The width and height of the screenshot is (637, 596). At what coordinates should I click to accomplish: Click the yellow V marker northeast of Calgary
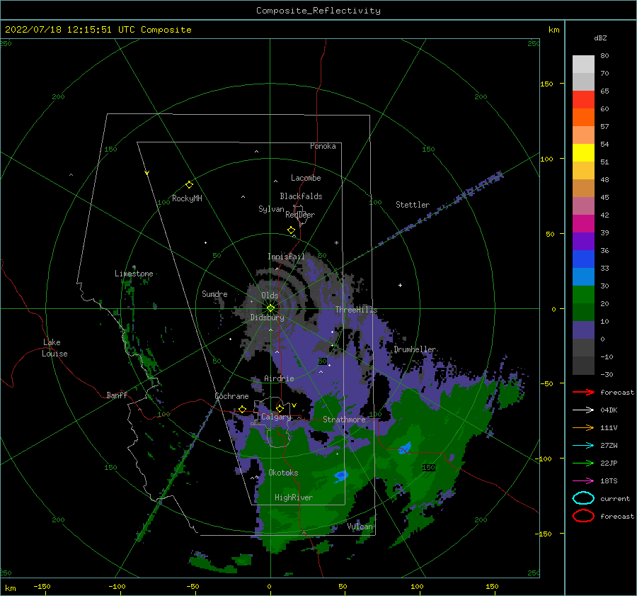[294, 405]
